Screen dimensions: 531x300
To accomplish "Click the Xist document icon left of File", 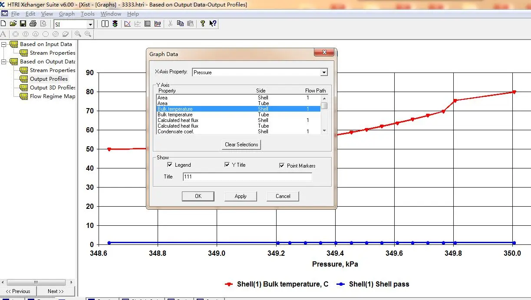I will pos(4,13).
